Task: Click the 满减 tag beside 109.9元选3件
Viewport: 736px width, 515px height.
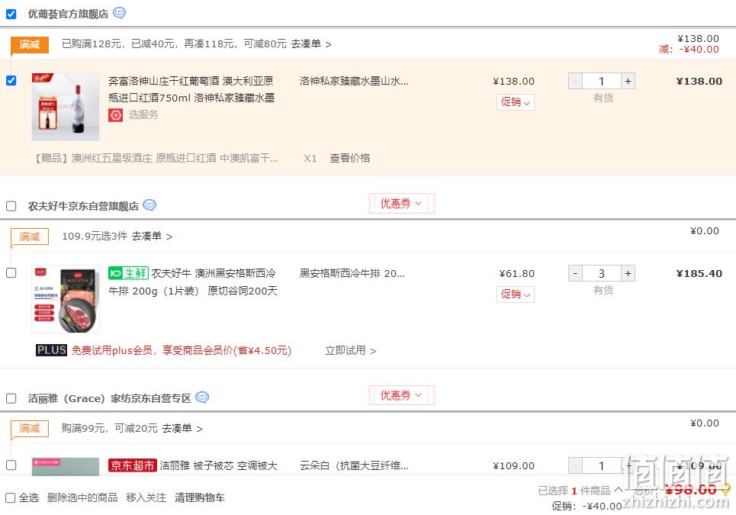Action: coord(30,237)
